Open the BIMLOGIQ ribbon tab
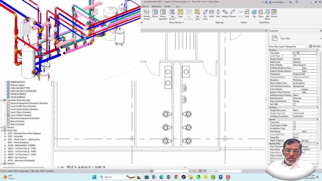Image resolution: width=322 pixels, height=181 pixels. click(156, 7)
